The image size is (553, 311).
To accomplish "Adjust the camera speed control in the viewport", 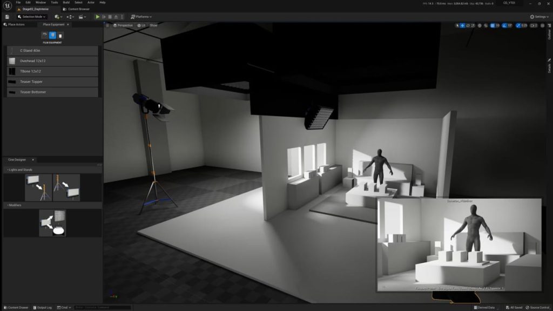I will click(x=534, y=25).
